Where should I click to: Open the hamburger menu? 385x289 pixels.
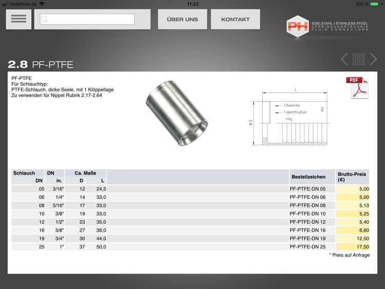point(18,20)
